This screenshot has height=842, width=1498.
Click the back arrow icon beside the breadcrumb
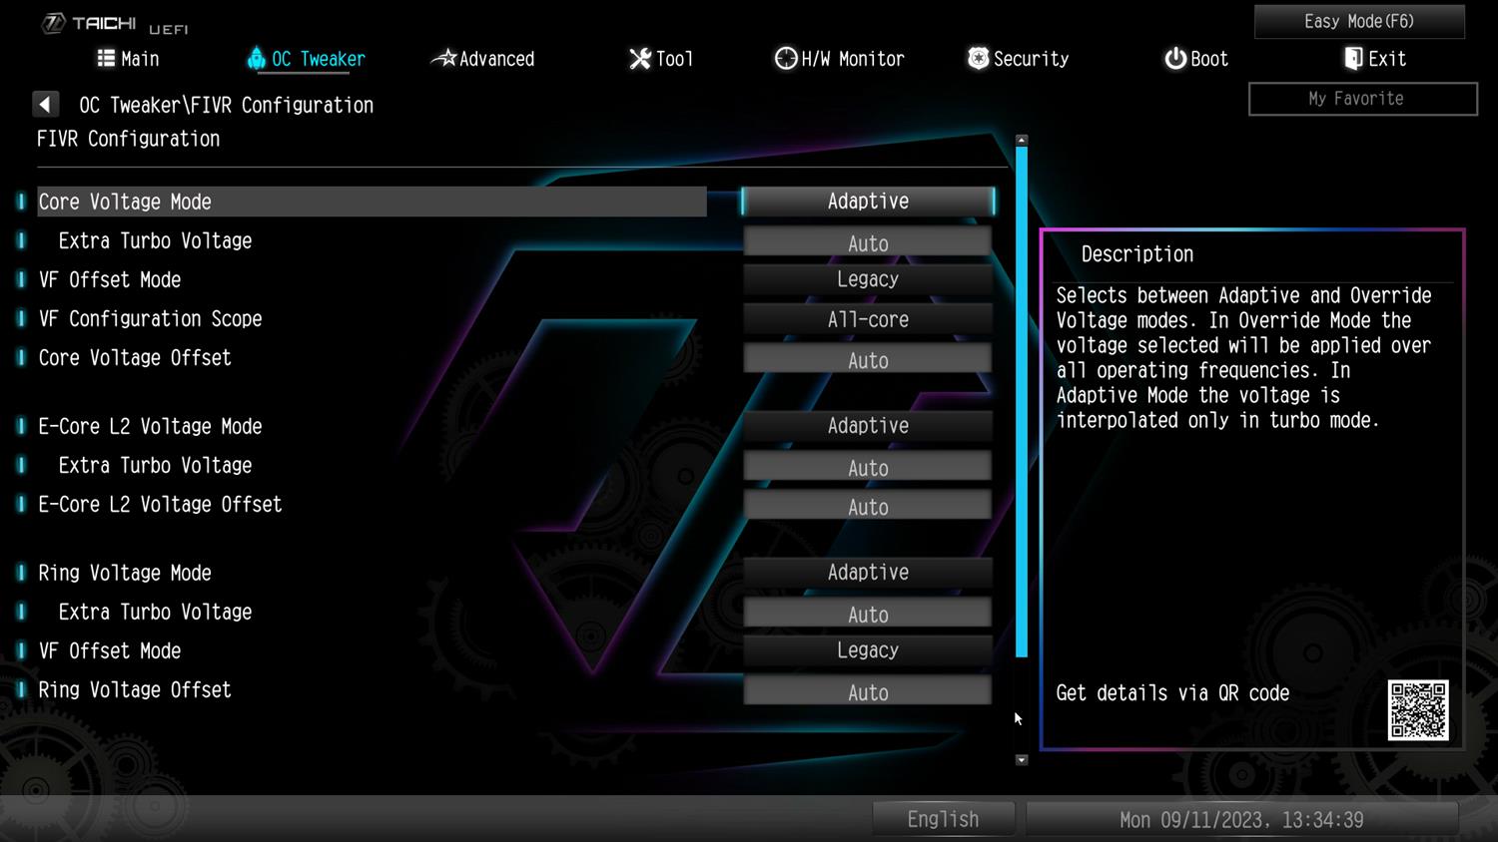click(x=46, y=105)
